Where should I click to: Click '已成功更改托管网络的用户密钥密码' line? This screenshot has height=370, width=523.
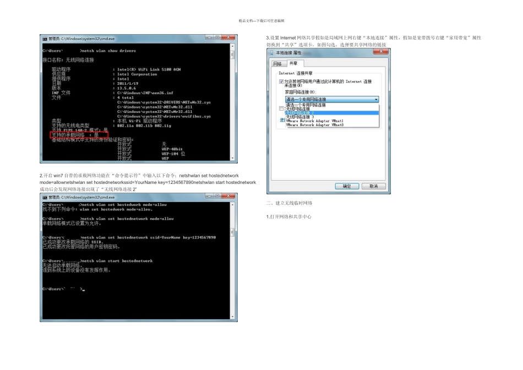(81, 247)
